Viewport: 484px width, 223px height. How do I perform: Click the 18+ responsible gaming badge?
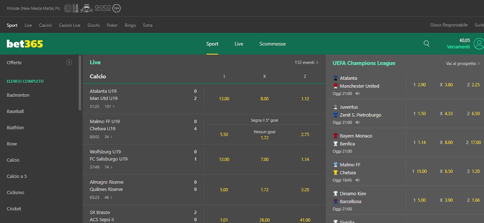tap(116, 8)
